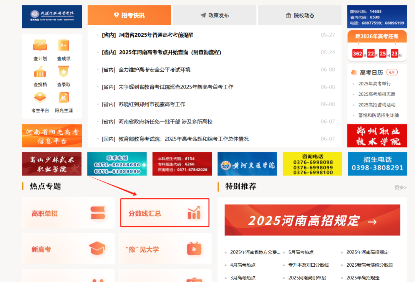Expand 特别推荐 with 更多> link

coord(400,187)
